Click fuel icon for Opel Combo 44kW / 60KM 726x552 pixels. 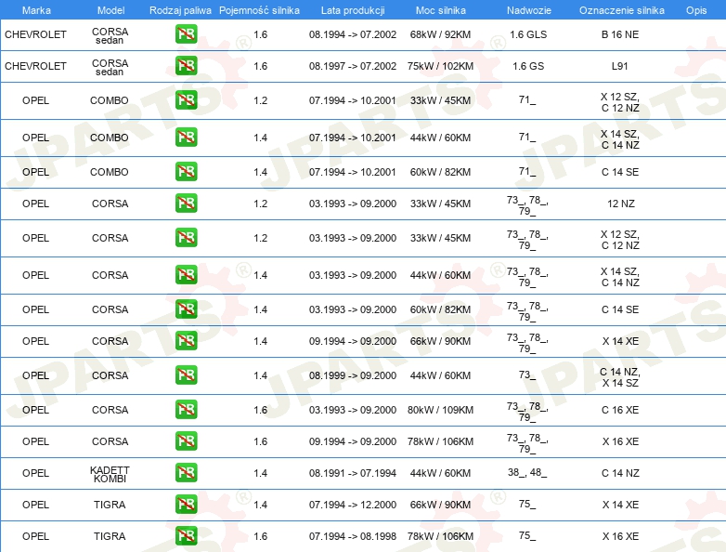pos(186,138)
